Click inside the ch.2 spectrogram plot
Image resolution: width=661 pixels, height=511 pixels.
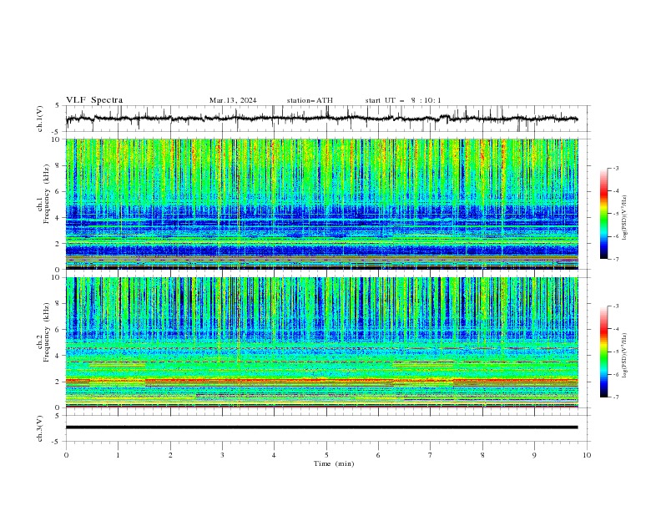[x=322, y=342]
